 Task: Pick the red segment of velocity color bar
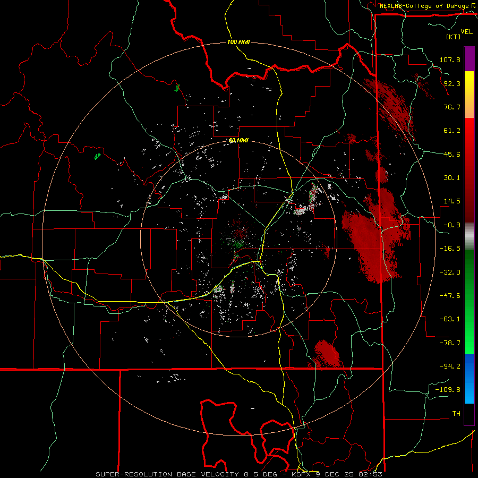tap(469, 170)
